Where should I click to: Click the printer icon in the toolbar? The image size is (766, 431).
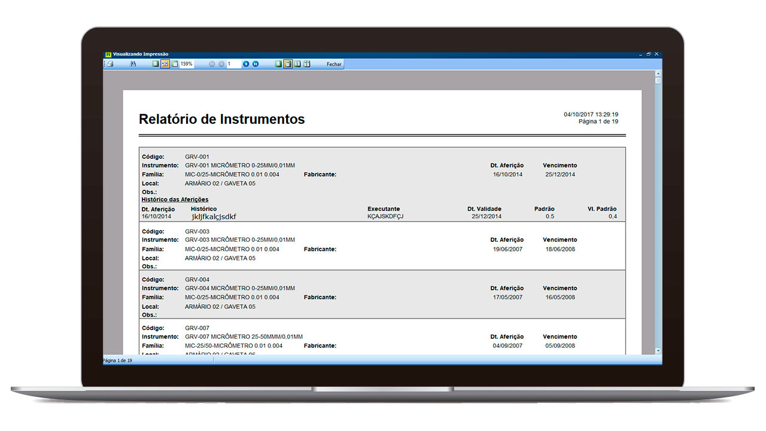point(110,64)
